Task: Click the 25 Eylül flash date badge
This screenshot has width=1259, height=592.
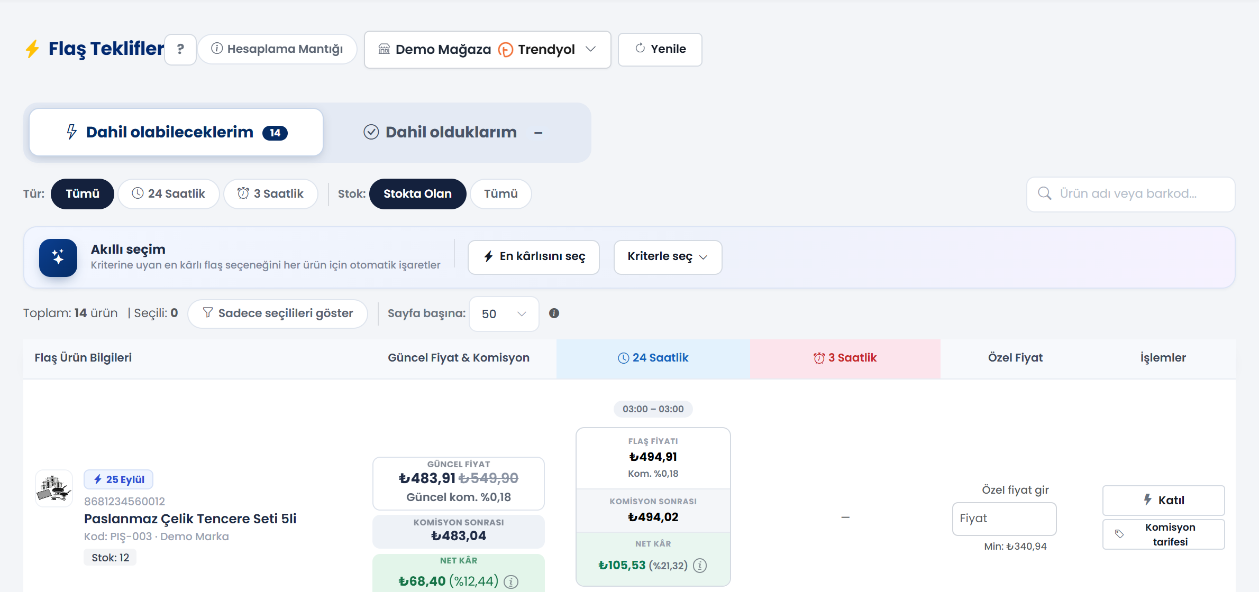Action: tap(118, 479)
